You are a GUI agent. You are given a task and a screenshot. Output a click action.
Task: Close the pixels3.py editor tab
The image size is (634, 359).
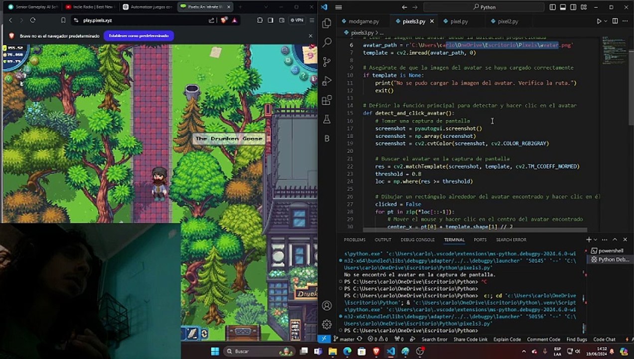432,21
